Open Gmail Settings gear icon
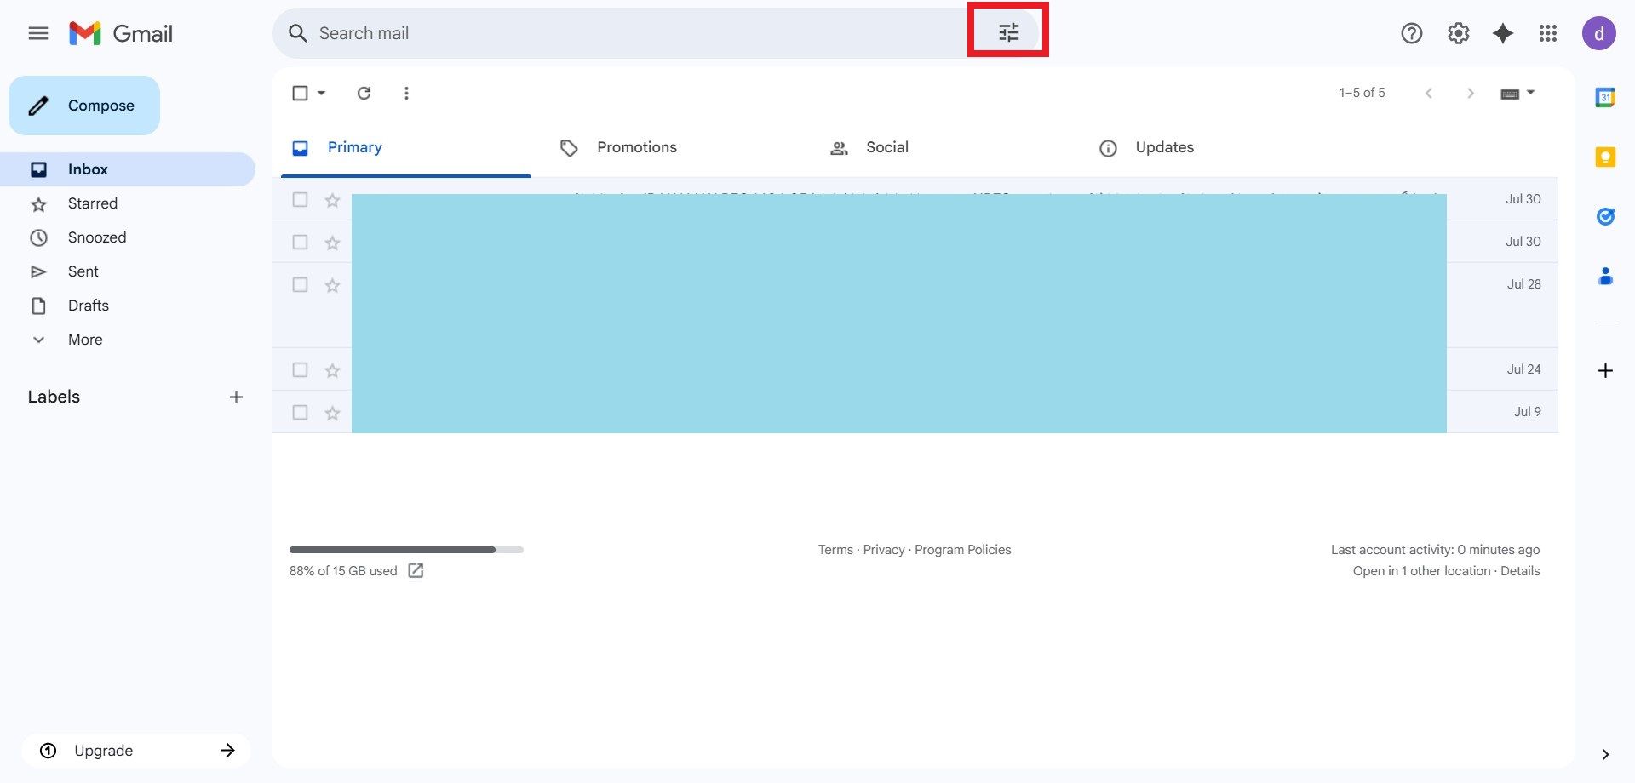Screen dimensions: 1635x783 coord(1458,33)
